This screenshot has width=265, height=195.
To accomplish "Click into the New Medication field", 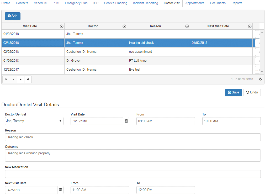I will click(133, 174).
